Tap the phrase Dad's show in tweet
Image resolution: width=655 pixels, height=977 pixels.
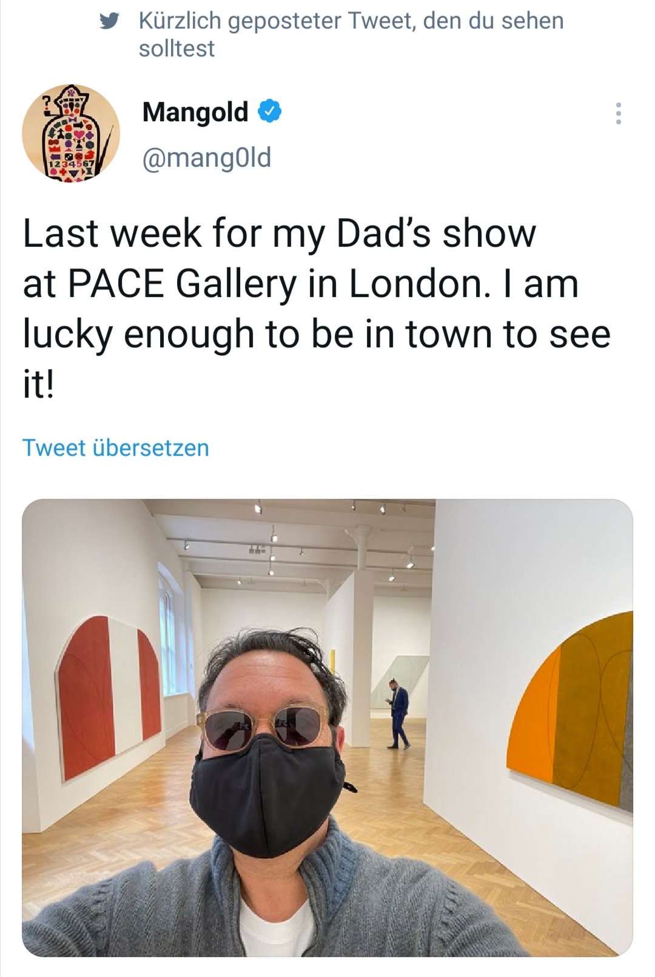[x=436, y=233]
